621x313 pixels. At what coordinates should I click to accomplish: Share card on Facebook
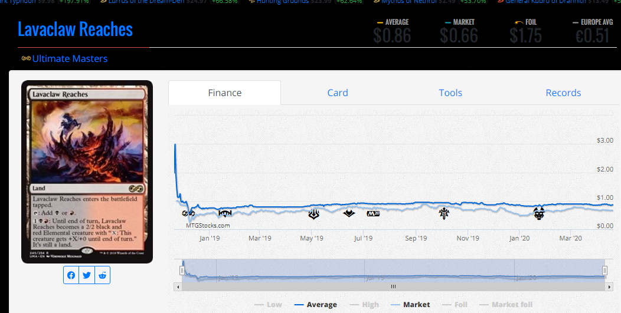tap(71, 275)
